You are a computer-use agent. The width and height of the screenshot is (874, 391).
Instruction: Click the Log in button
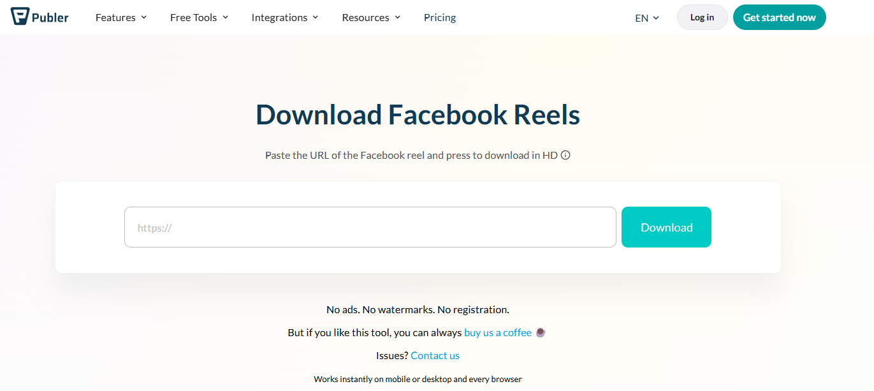coord(702,17)
